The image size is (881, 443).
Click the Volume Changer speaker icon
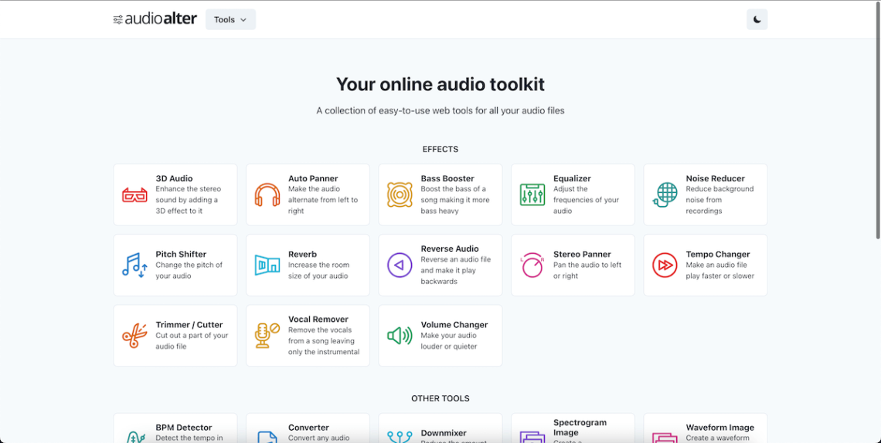tap(400, 336)
